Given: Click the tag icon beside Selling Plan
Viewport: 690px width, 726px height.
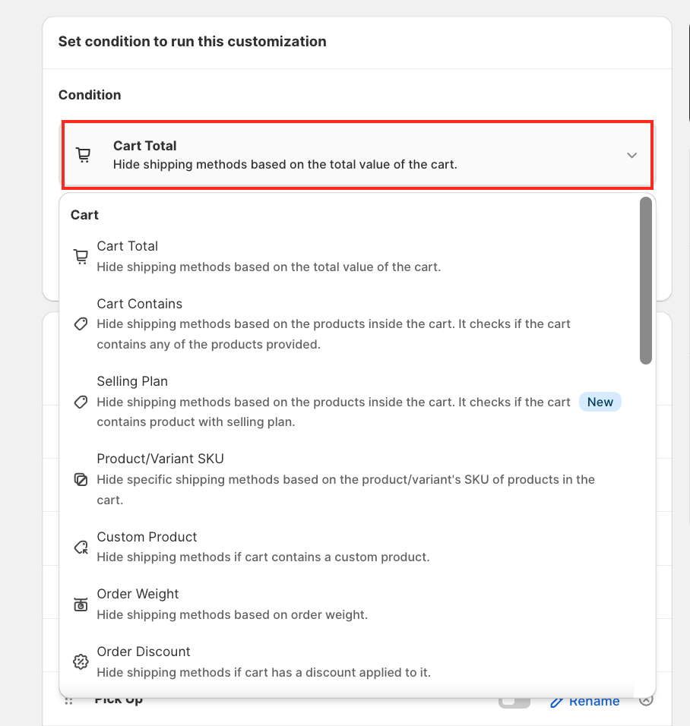Looking at the screenshot, I should tap(81, 402).
